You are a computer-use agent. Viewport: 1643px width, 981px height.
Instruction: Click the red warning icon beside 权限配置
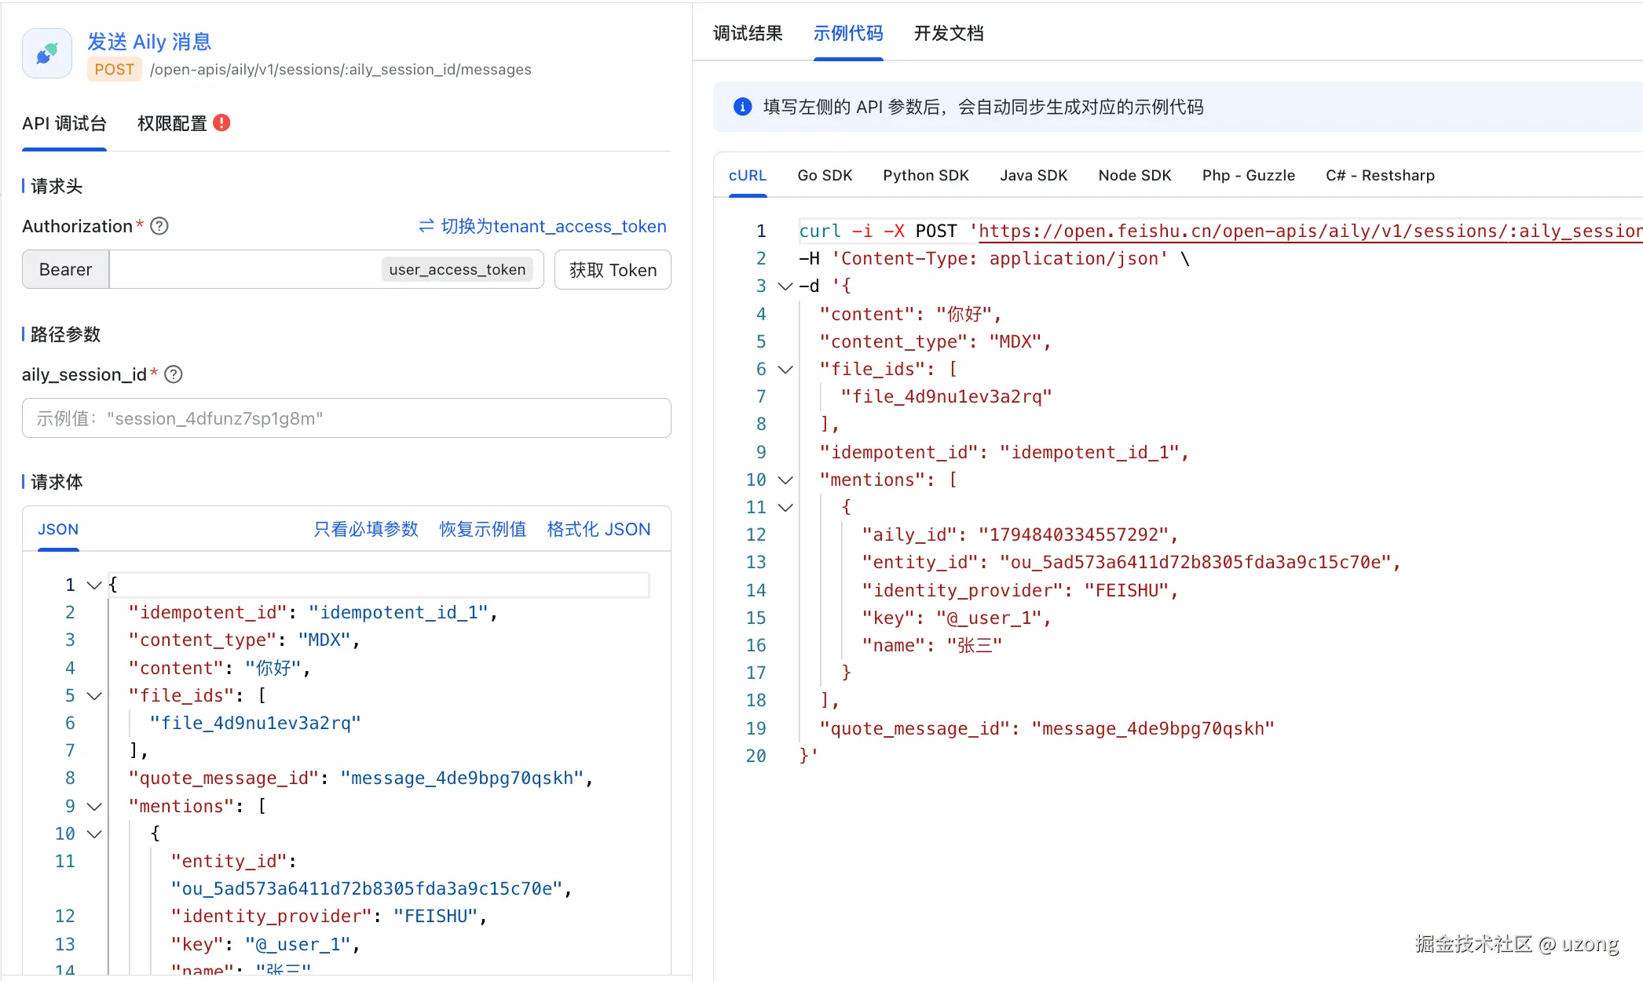tap(222, 122)
